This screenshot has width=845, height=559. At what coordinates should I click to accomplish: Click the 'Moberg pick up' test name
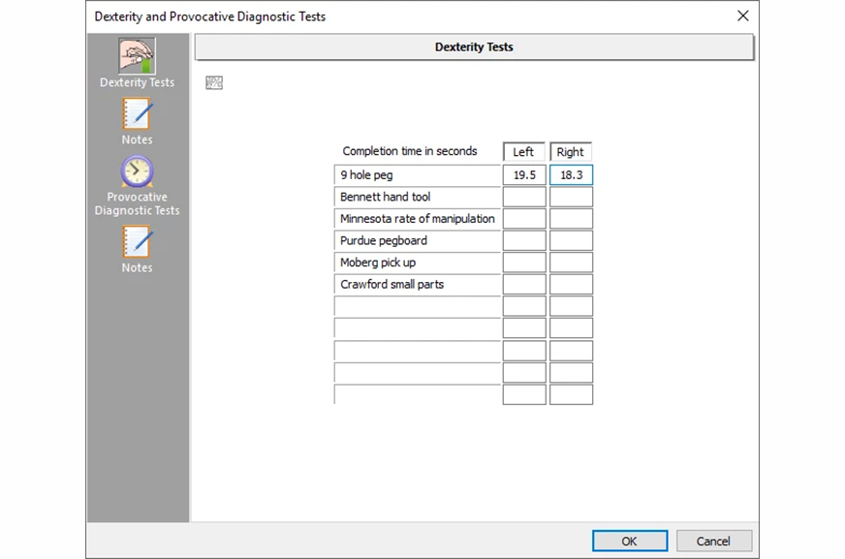coord(418,263)
